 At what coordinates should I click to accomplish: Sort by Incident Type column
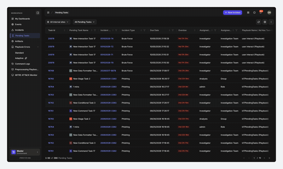tap(141, 30)
